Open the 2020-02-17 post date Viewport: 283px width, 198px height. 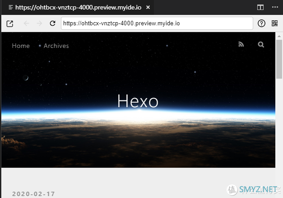click(x=33, y=194)
